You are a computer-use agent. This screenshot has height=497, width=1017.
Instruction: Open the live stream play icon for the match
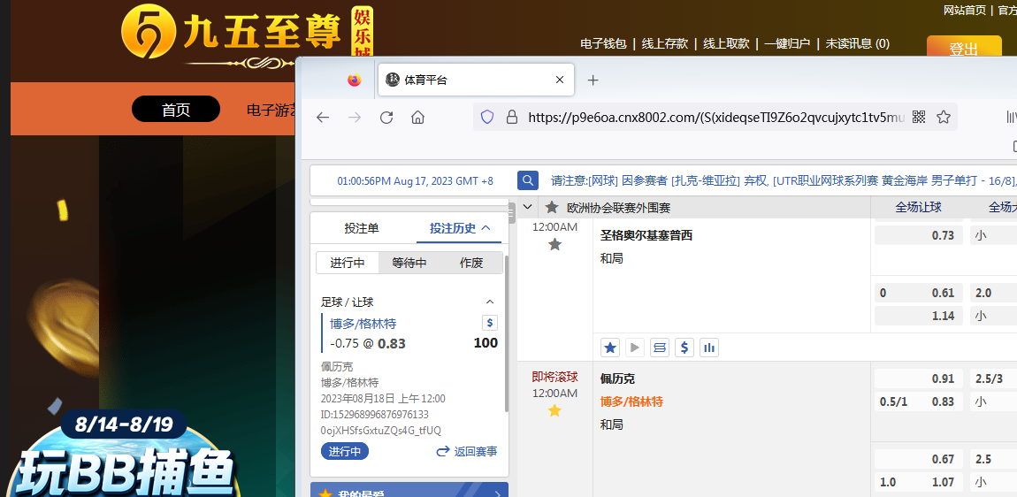coord(634,348)
